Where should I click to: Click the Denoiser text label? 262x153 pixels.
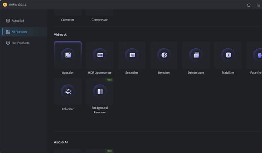pos(164,72)
